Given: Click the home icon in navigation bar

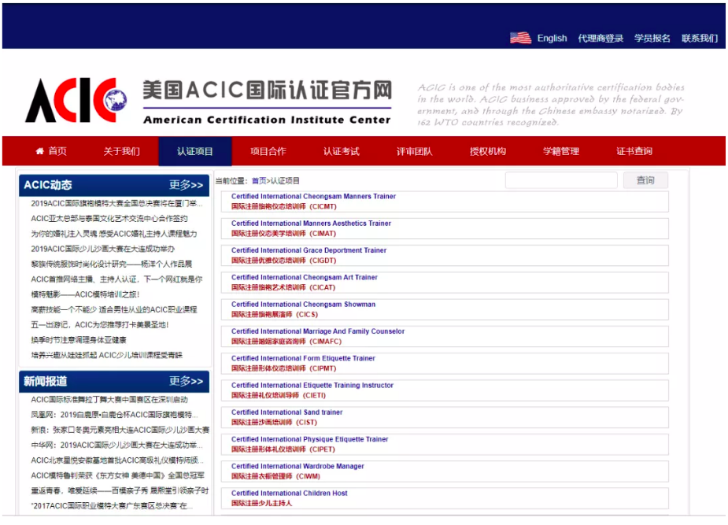Looking at the screenshot, I should point(40,151).
